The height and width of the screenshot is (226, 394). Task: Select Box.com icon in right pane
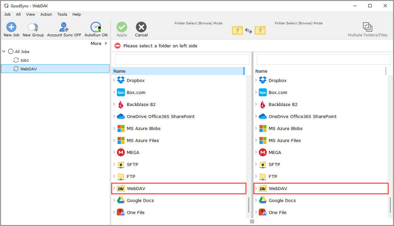pos(263,92)
